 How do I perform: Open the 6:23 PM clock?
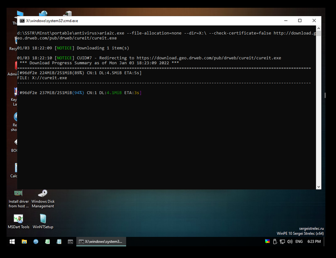coord(314,242)
